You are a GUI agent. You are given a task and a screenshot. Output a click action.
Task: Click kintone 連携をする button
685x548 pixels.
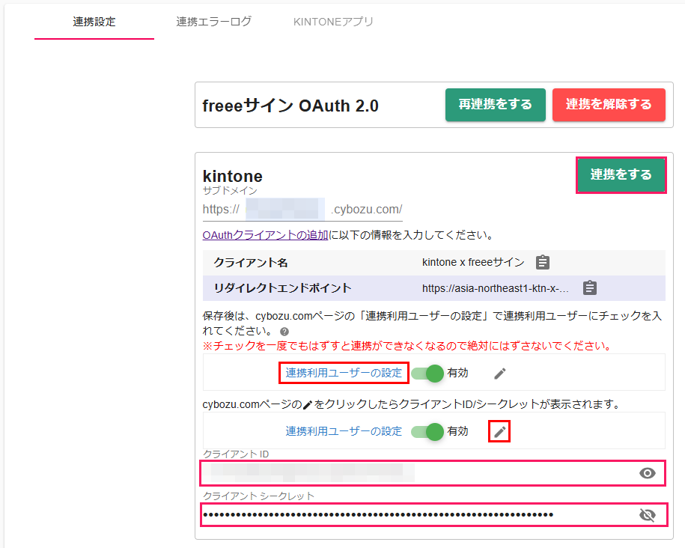tap(621, 174)
